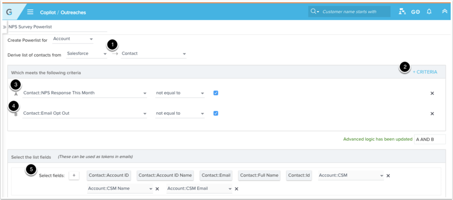Remove the Account::CSM field
The height and width of the screenshot is (200, 453).
(388, 176)
